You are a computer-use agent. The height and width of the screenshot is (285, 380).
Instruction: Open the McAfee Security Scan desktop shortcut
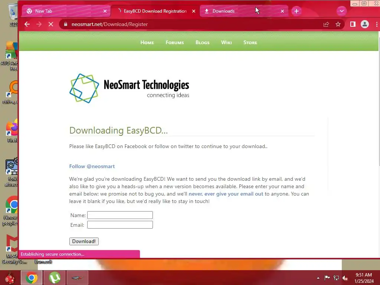[x=11, y=249]
